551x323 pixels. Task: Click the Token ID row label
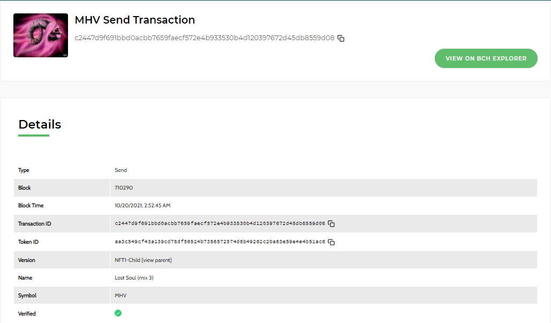[28, 242]
